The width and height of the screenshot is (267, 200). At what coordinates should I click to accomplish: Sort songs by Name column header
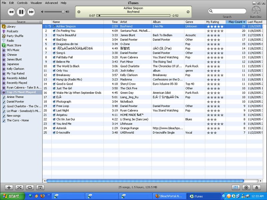pyautogui.click(x=77, y=22)
